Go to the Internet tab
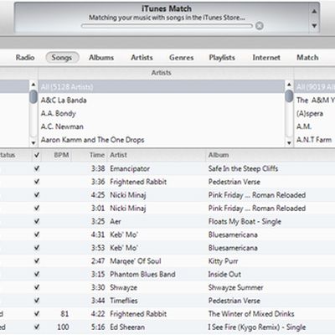Viewport: 335px width, 335px height. point(266,58)
